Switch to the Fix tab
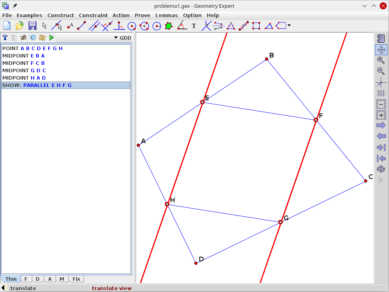Viewport: 389px width, 292px height. [x=76, y=279]
